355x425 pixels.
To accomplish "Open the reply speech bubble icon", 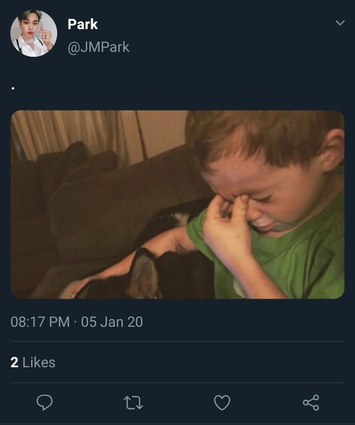I will [45, 402].
